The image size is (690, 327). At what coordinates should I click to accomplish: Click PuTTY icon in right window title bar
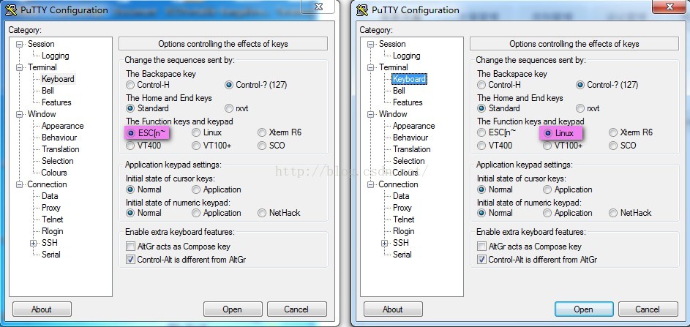(x=361, y=10)
